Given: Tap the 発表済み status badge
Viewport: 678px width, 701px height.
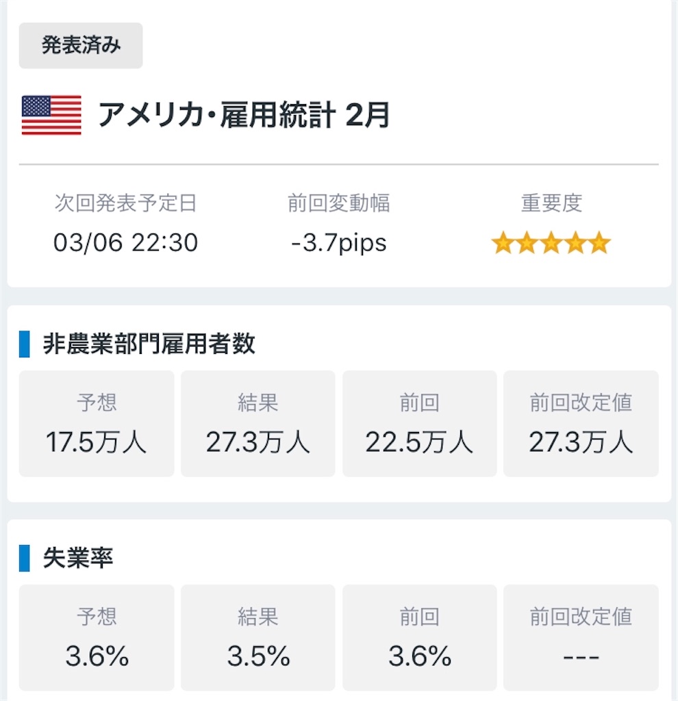Looking at the screenshot, I should point(81,46).
